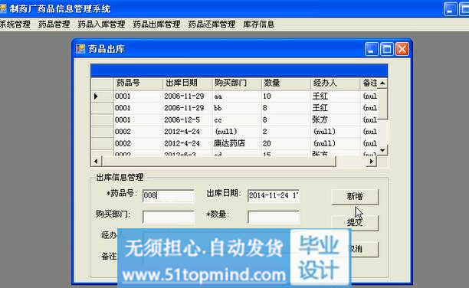469x288 pixels.
Task: Click the grid scroll up arrow
Action: point(382,83)
